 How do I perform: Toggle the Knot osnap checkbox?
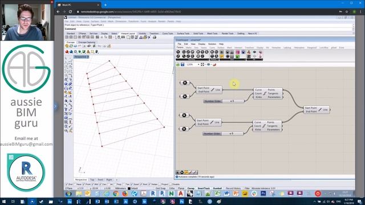(x=141, y=184)
